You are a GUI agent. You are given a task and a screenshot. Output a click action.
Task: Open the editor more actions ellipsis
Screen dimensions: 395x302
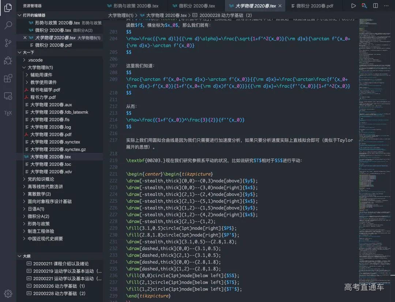[x=387, y=6]
